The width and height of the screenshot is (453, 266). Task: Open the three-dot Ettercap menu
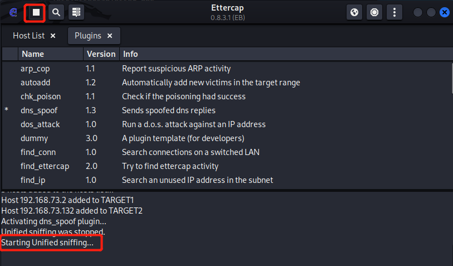pyautogui.click(x=394, y=12)
